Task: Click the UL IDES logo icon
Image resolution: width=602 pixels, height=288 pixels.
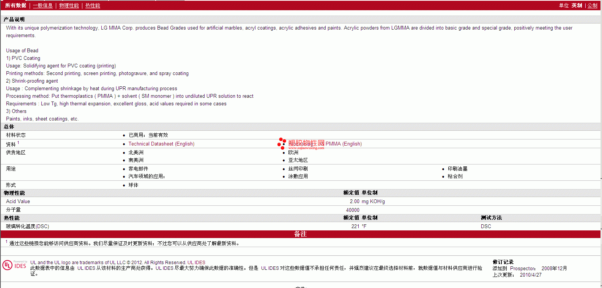Action: point(14,265)
